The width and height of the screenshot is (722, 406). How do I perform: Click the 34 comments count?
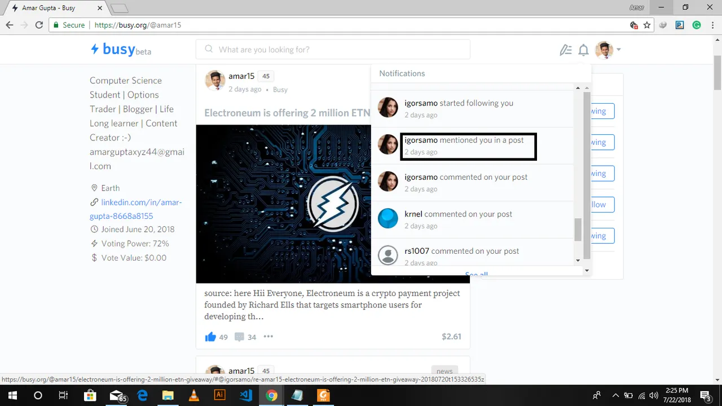(252, 337)
